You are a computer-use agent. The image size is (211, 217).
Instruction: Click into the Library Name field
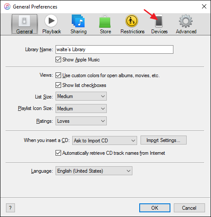tap(114, 49)
